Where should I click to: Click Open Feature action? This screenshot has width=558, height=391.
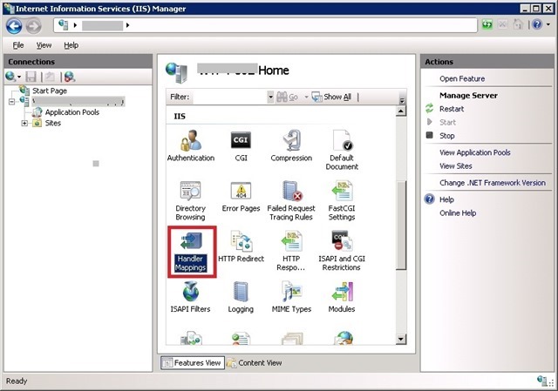click(x=462, y=78)
